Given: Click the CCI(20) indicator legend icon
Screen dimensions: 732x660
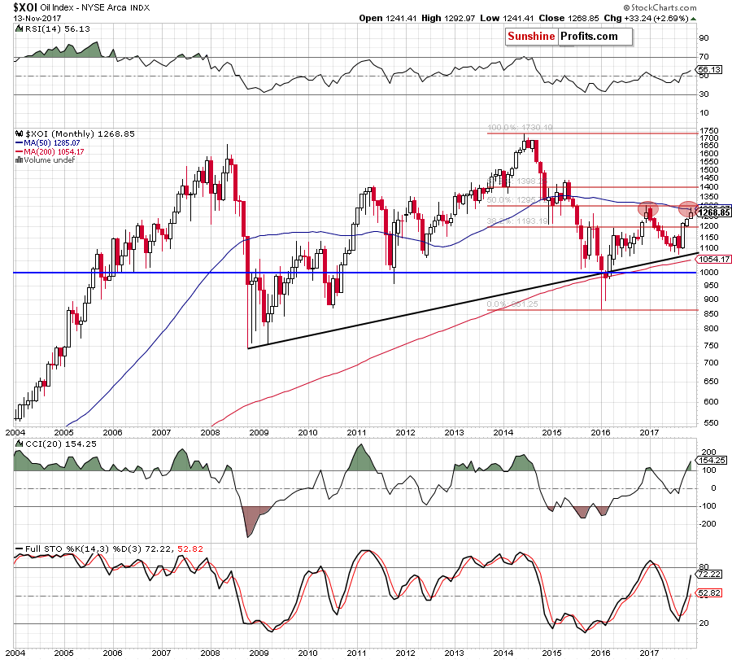Looking at the screenshot, I should point(19,444).
